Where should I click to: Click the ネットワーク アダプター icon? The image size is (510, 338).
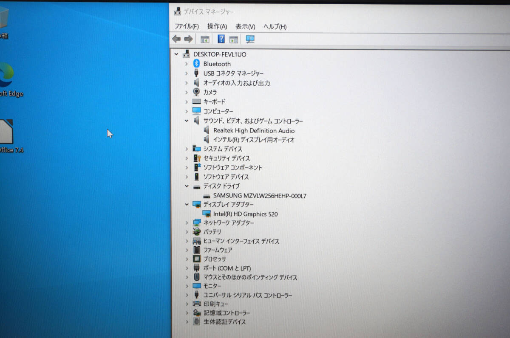click(196, 223)
